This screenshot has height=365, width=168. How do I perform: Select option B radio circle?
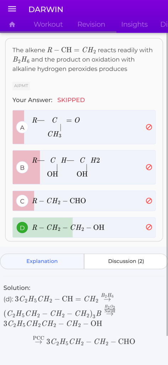(22, 168)
